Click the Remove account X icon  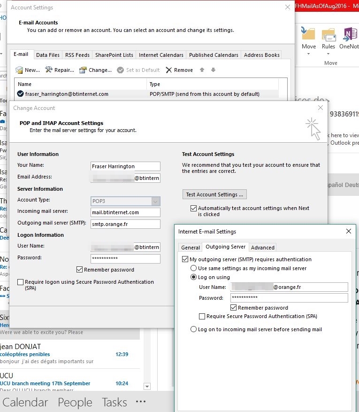pos(168,70)
